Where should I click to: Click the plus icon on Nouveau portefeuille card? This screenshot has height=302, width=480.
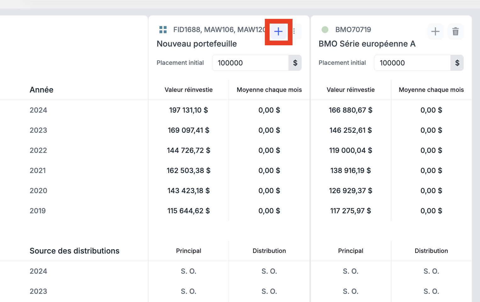click(x=278, y=31)
